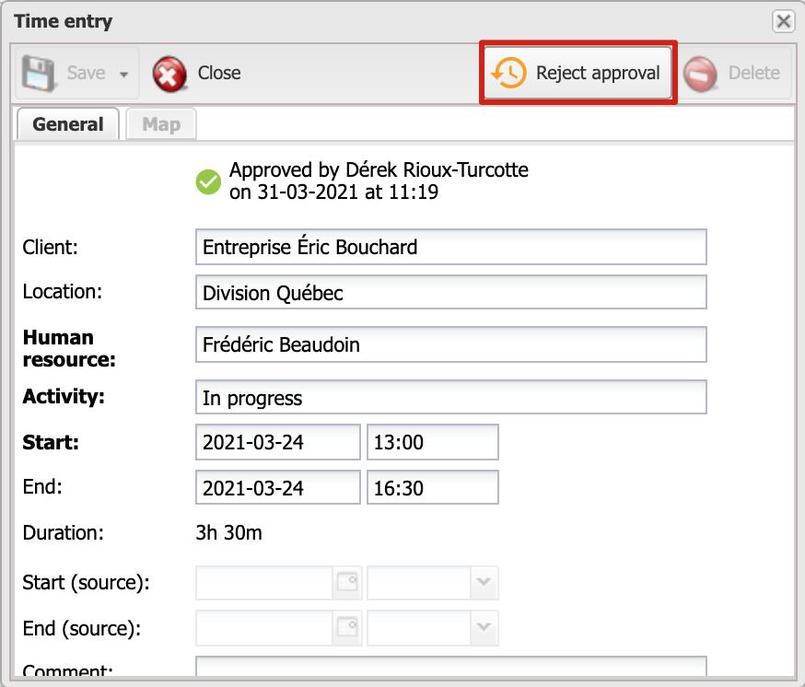This screenshot has height=687, width=805.
Task: Open the Start (source) calendar picker icon
Action: (x=346, y=582)
